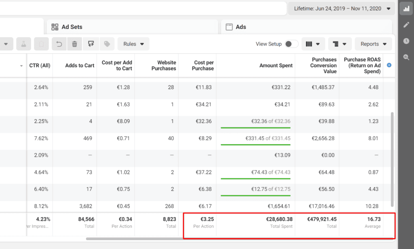Open the charts panel icon in right sidebar
The height and width of the screenshot is (249, 414).
click(x=406, y=9)
